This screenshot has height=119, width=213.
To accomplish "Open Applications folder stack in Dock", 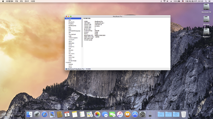I will 161,114.
